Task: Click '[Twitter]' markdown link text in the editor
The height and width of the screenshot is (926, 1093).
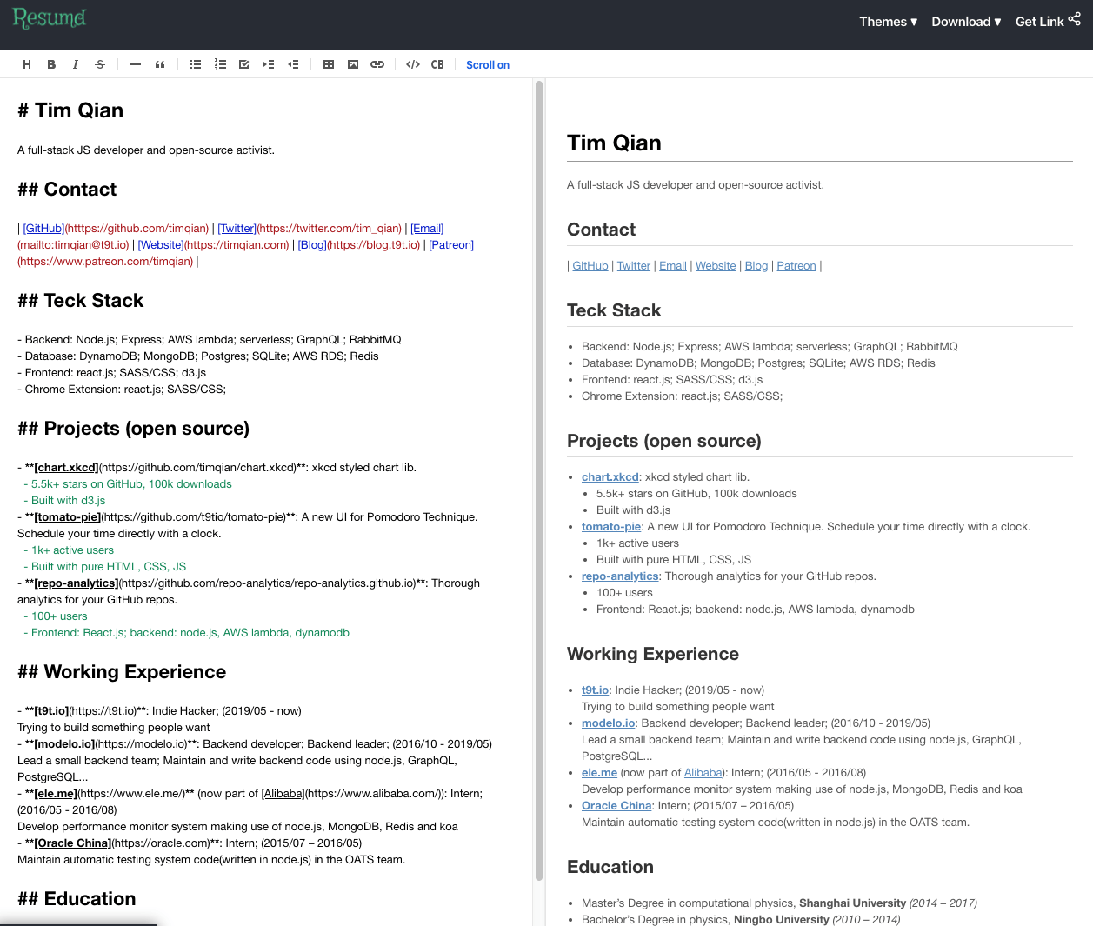Action: pos(237,229)
